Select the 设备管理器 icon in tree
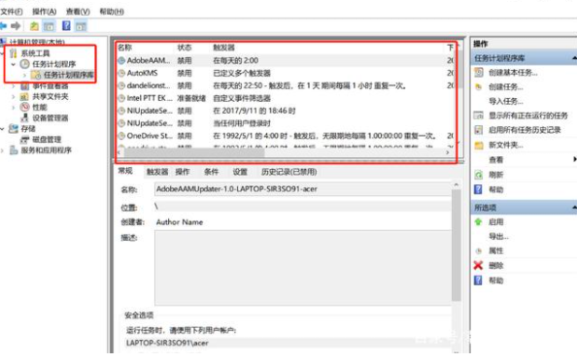This screenshot has width=577, height=363. tap(24, 117)
